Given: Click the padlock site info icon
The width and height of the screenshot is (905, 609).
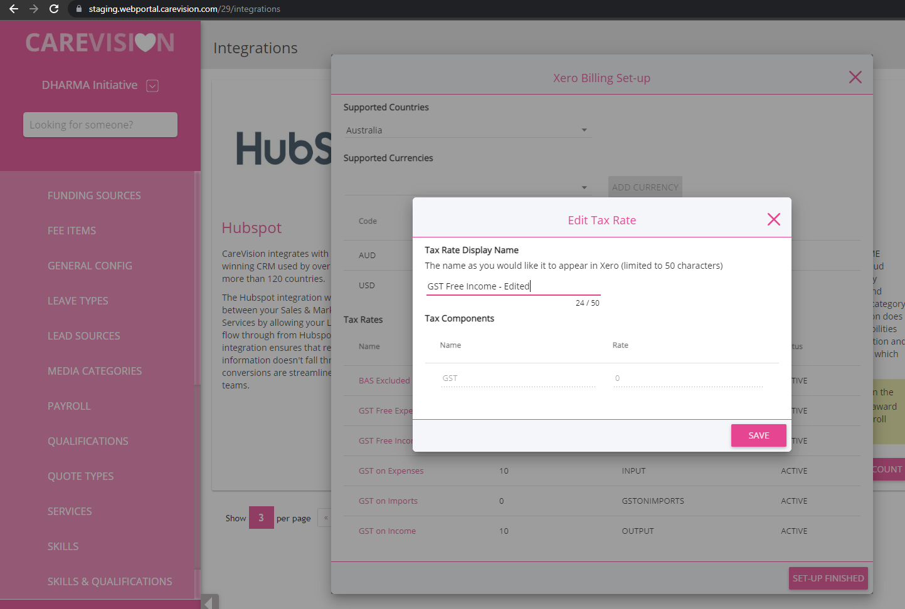Looking at the screenshot, I should (x=78, y=9).
